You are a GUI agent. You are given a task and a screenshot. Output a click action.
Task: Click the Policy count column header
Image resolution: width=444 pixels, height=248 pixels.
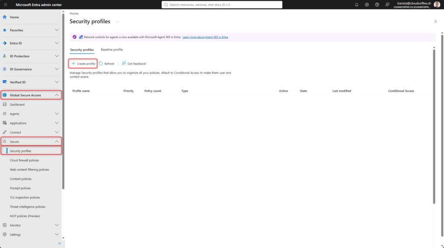(x=153, y=91)
